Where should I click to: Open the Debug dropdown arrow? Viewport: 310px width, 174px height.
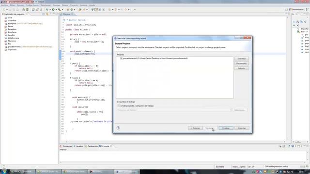coord(50,10)
